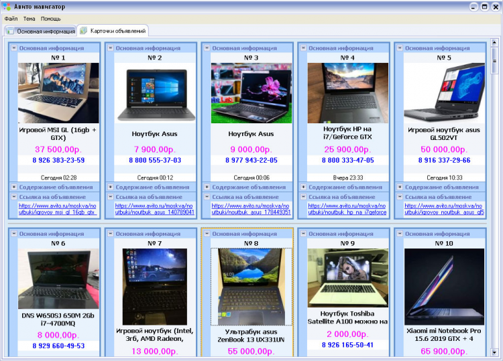Expand Содержание объявления in card № 2

click(111, 187)
